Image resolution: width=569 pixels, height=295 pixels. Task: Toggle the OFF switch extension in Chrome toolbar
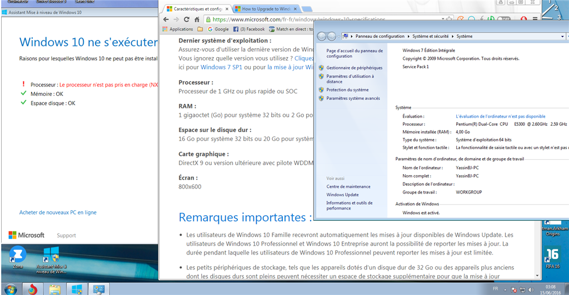[x=503, y=19]
